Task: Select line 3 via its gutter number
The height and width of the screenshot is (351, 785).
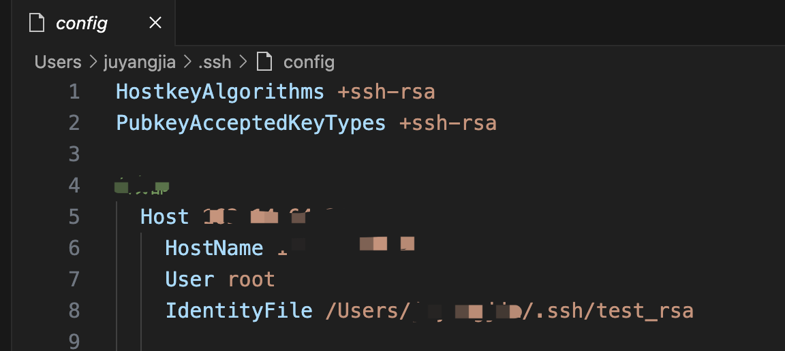Action: pyautogui.click(x=74, y=154)
